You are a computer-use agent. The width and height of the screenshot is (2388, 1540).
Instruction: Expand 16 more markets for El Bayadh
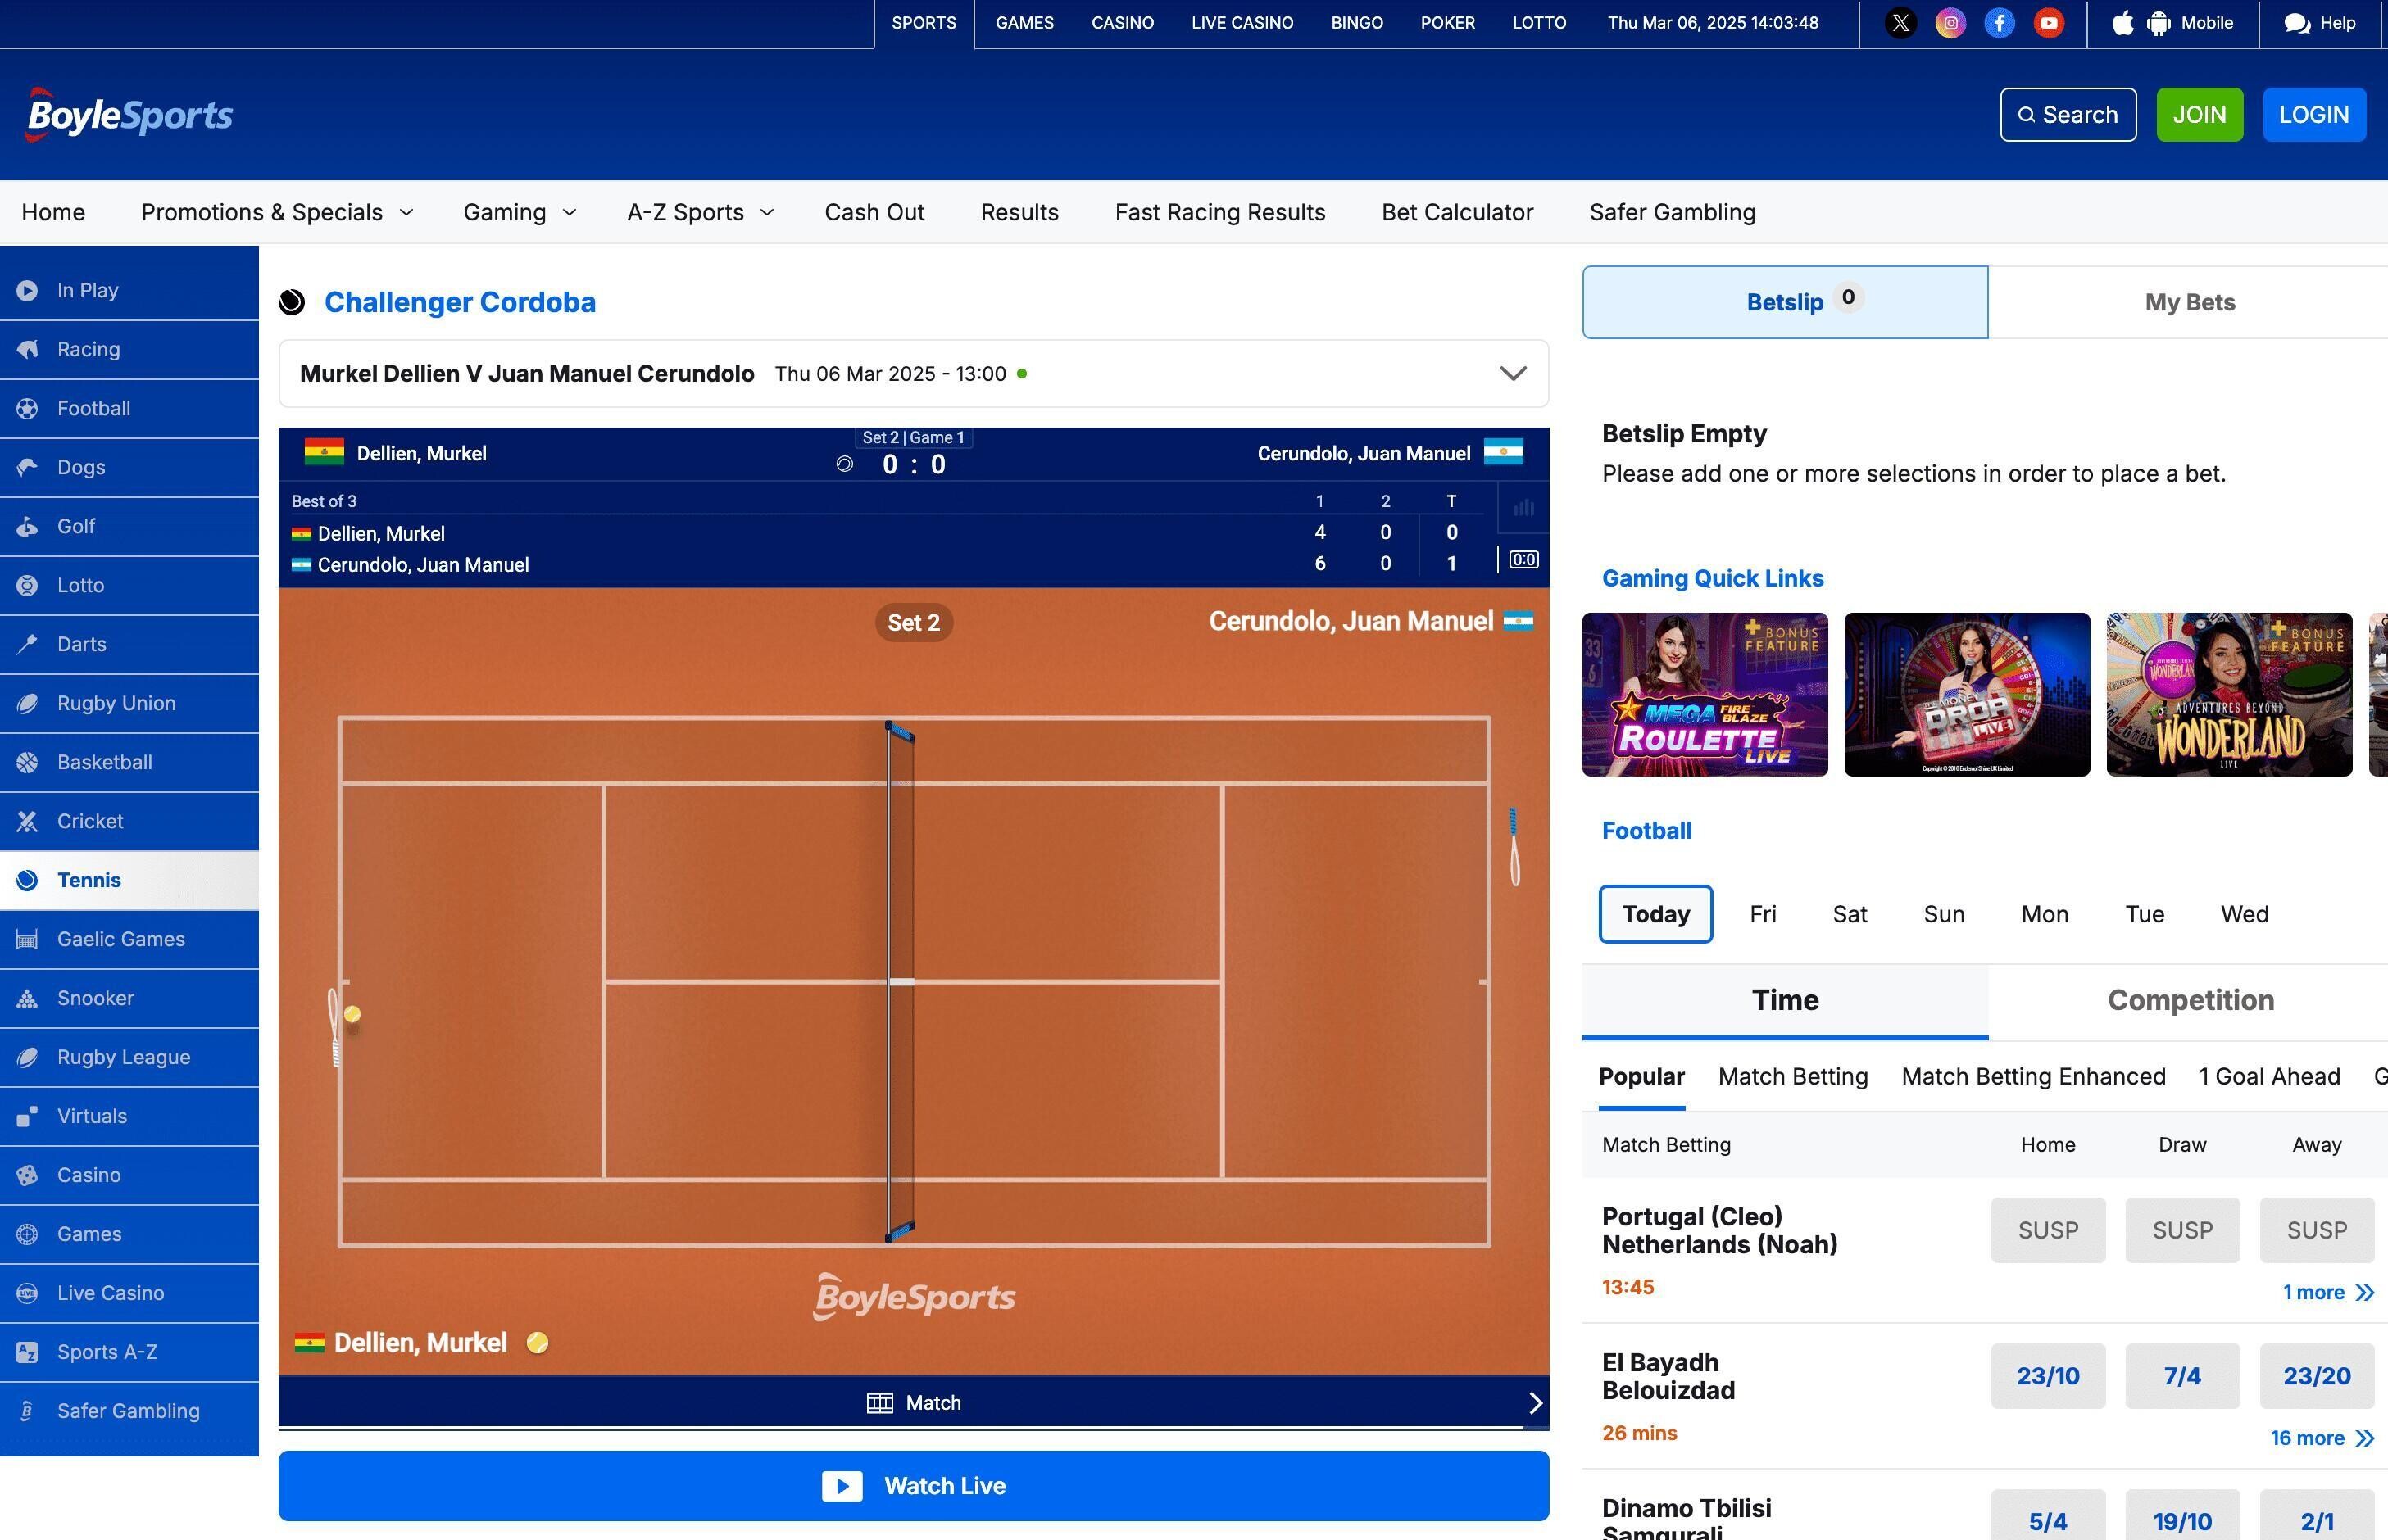point(2321,1438)
